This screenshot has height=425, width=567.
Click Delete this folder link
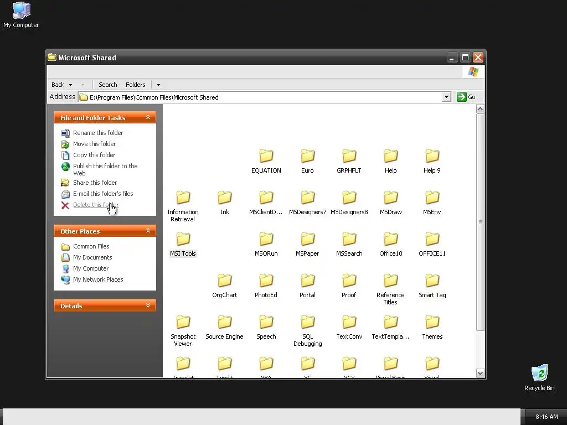click(96, 205)
